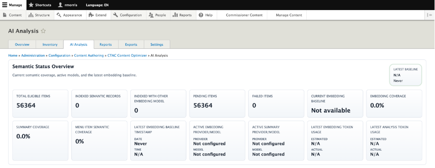This screenshot has height=168, width=435.
Task: Click the Indexed Semantic Records label
Action: [98, 96]
